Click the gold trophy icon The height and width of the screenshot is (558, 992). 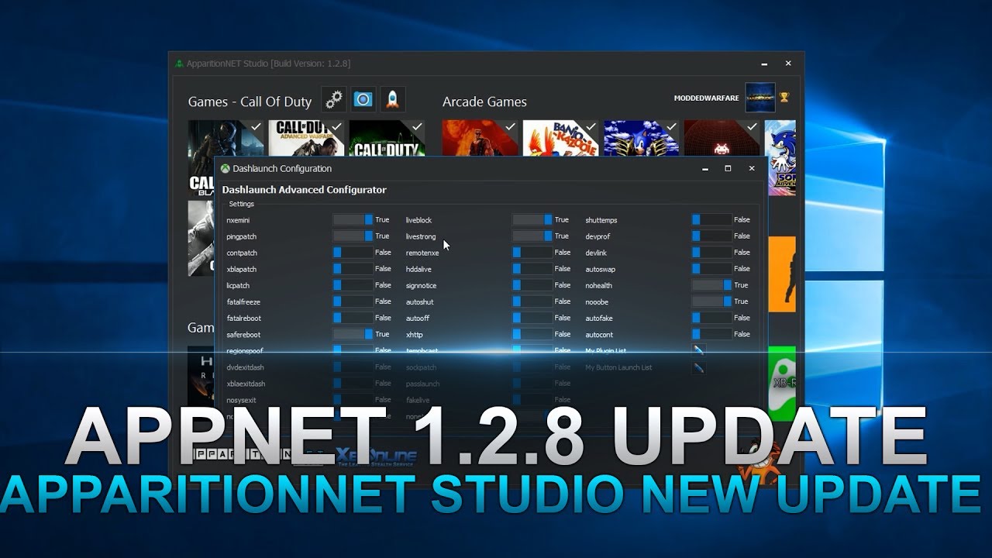point(784,98)
